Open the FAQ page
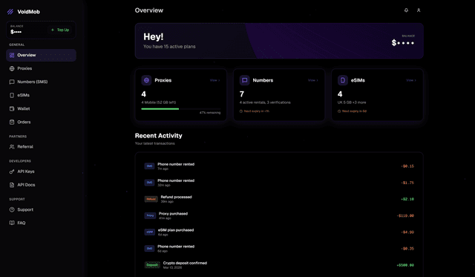Image resolution: width=475 pixels, height=277 pixels. pyautogui.click(x=41, y=223)
